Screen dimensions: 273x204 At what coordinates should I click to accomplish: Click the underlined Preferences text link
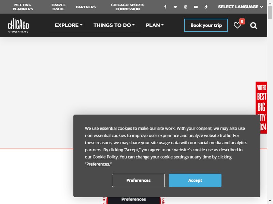tap(98, 164)
